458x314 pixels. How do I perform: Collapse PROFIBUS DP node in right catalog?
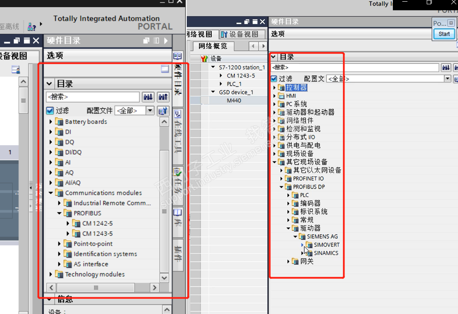pyautogui.click(x=281, y=187)
